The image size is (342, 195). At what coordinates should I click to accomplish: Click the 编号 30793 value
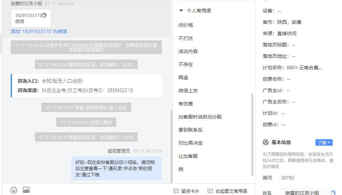[287, 178]
